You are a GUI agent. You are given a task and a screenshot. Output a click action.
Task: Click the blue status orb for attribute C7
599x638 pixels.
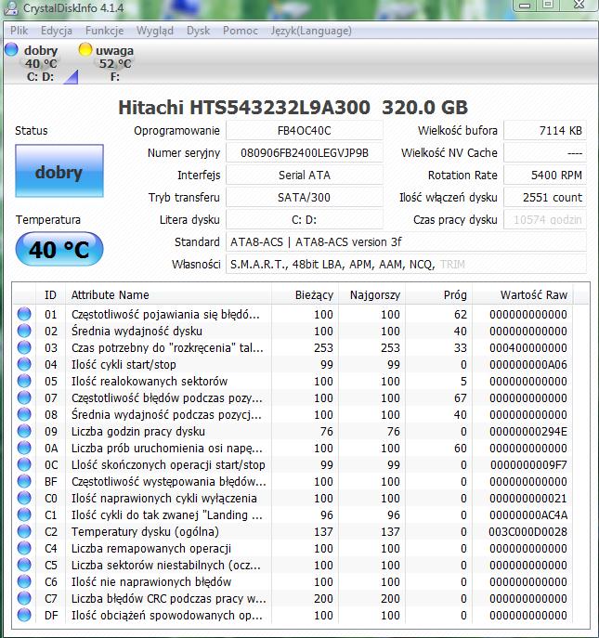[x=24, y=598]
